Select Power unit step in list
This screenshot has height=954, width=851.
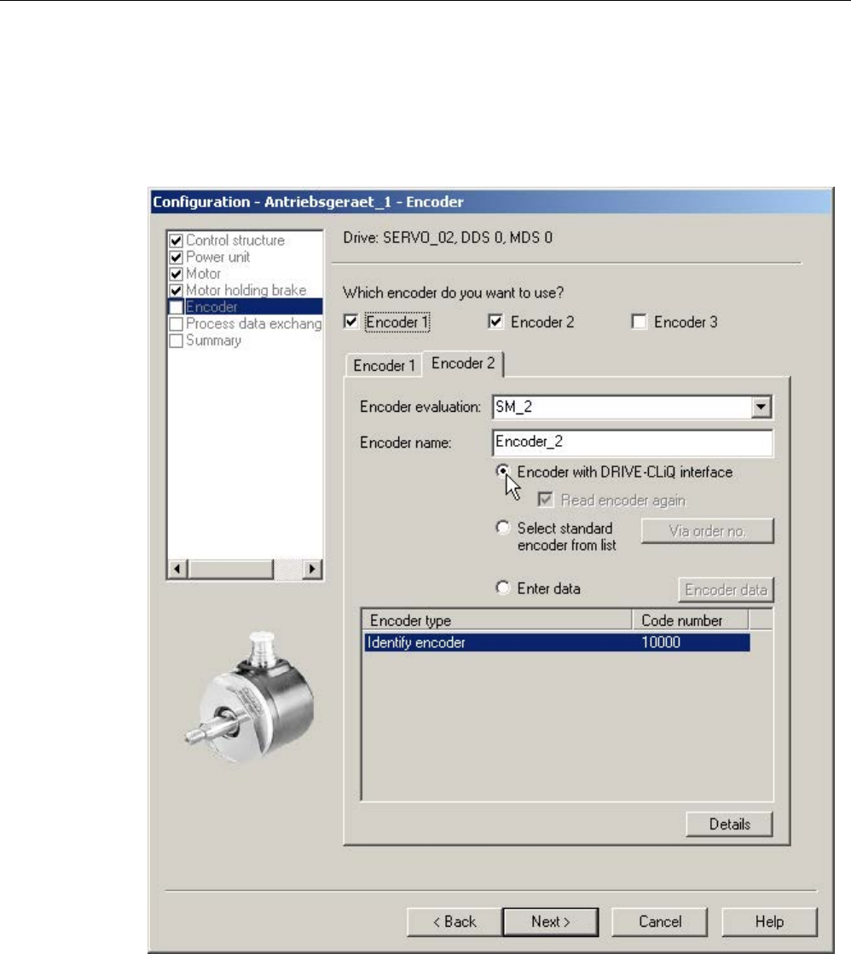click(x=217, y=257)
